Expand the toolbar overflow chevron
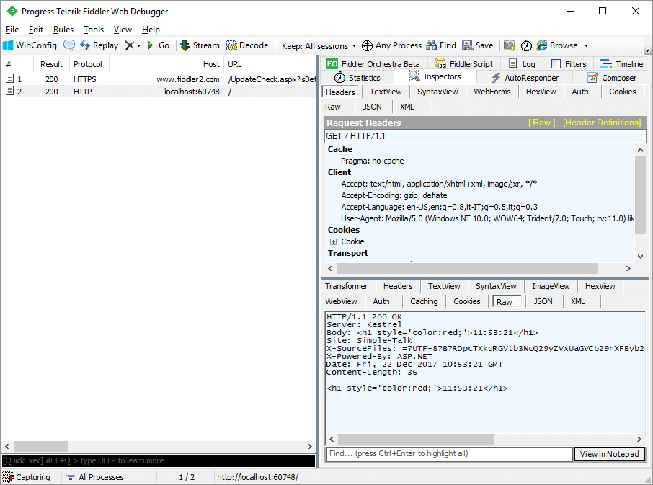The image size is (653, 485). tap(647, 50)
